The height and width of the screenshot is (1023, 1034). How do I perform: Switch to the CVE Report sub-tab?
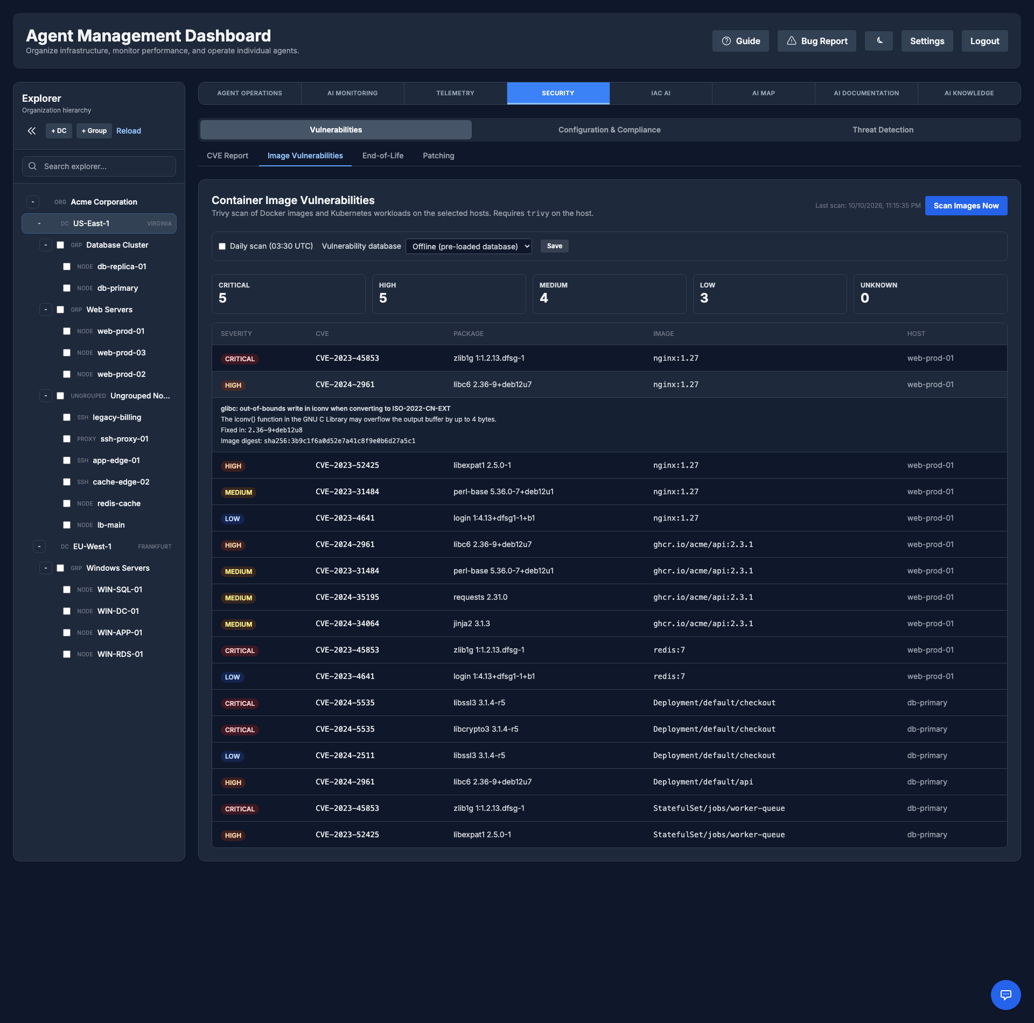(227, 156)
